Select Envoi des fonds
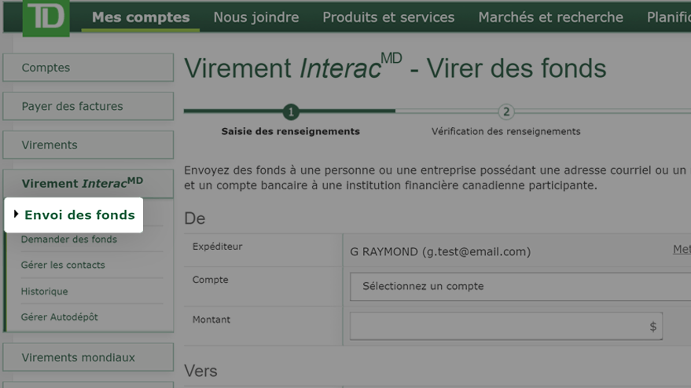The height and width of the screenshot is (388, 691). pyautogui.click(x=79, y=215)
